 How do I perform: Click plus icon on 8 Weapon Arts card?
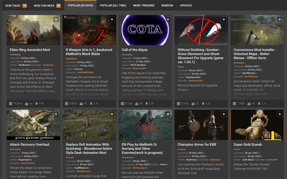(112, 19)
